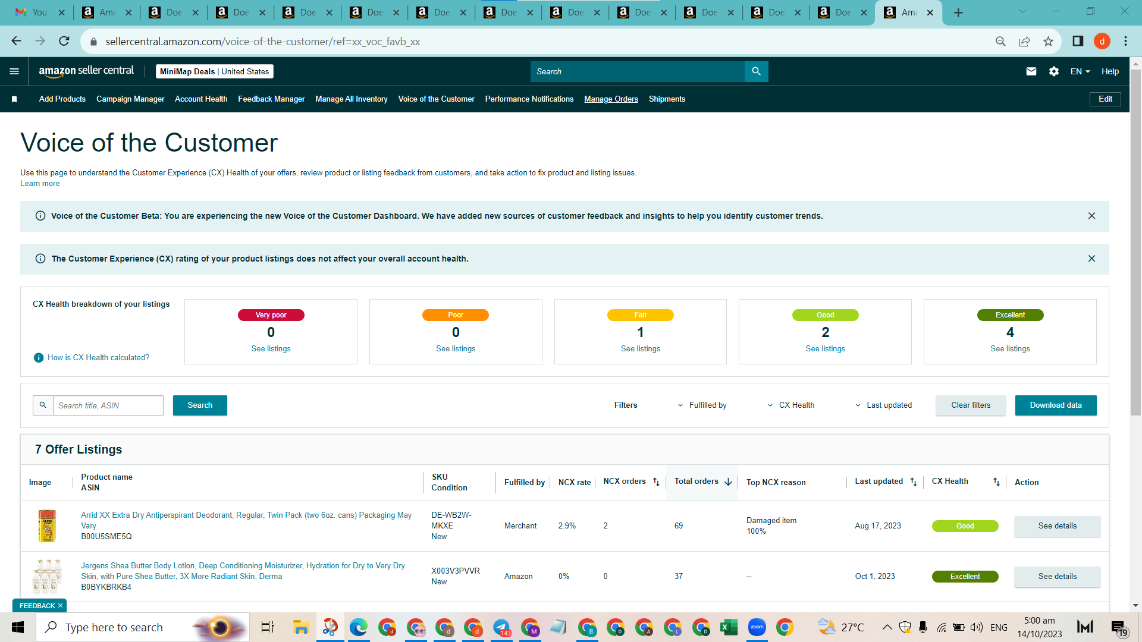The height and width of the screenshot is (642, 1142).
Task: Reload the page with the refresh icon
Action: [64, 41]
